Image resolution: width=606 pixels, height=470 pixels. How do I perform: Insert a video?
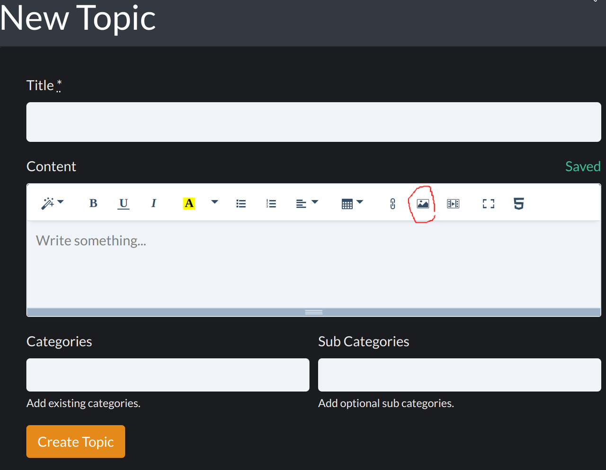coord(453,204)
